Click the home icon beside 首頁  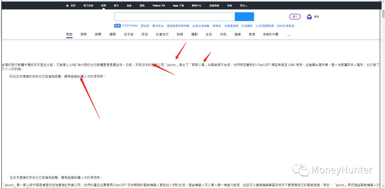[x=67, y=6]
